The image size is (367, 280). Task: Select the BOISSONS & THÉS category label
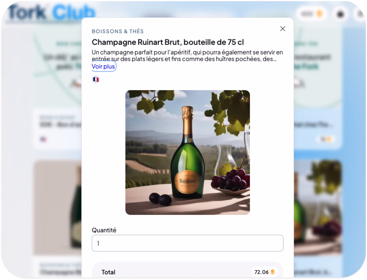[x=118, y=31]
